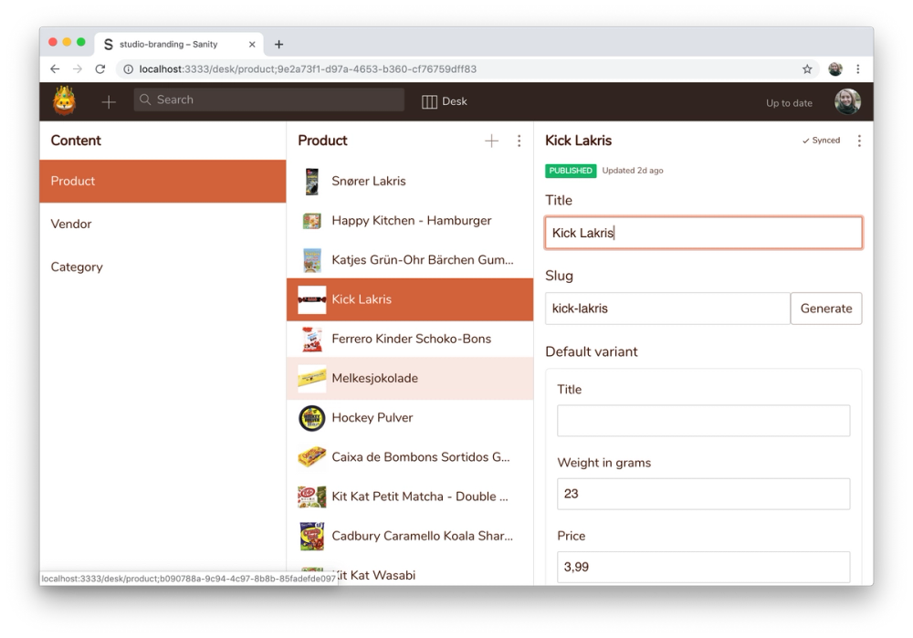Open Caixa de Bombons Sortidos product
This screenshot has height=638, width=913.
410,457
